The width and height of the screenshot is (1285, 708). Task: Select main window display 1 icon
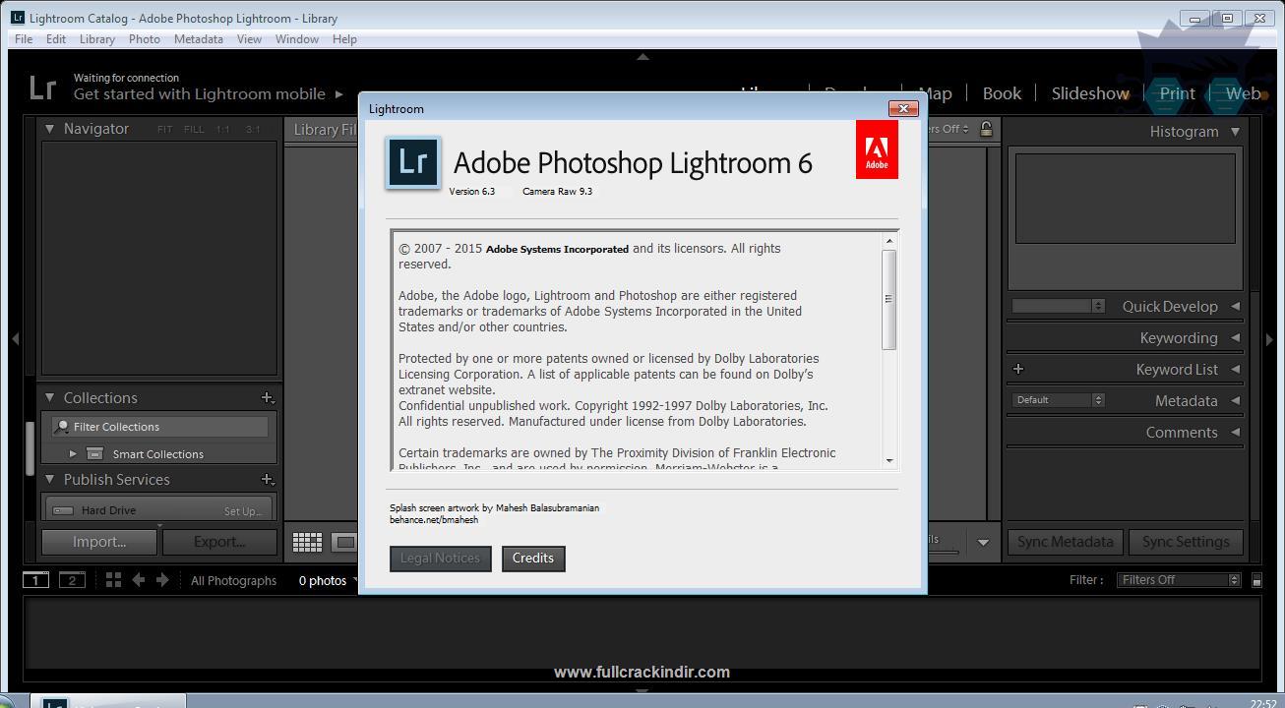pos(35,580)
